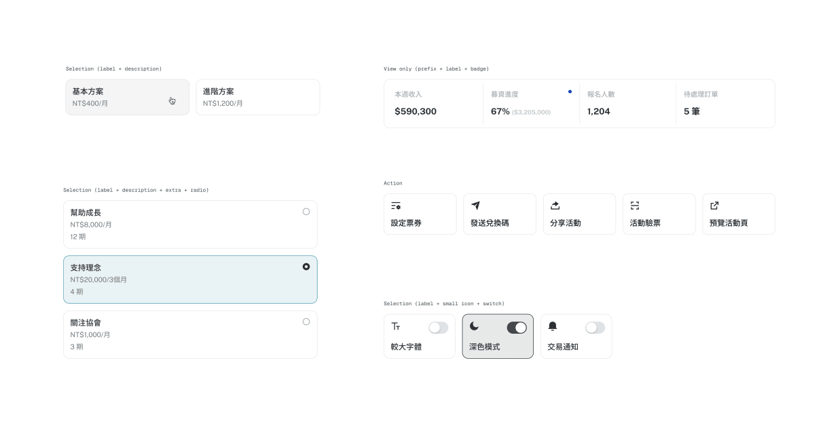Click the 募資進度 label
Screen dimensions: 827x424
(504, 94)
